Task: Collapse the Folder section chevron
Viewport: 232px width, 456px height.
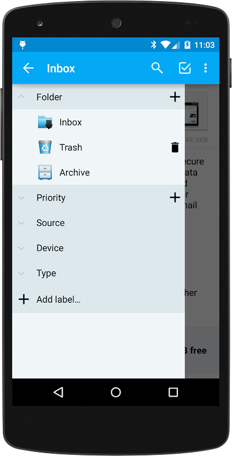Action: point(21,97)
